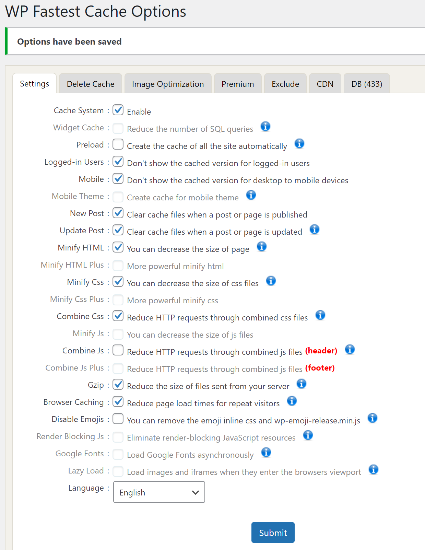Uncheck Cache System Enable checkbox
This screenshot has width=425, height=550.
118,110
